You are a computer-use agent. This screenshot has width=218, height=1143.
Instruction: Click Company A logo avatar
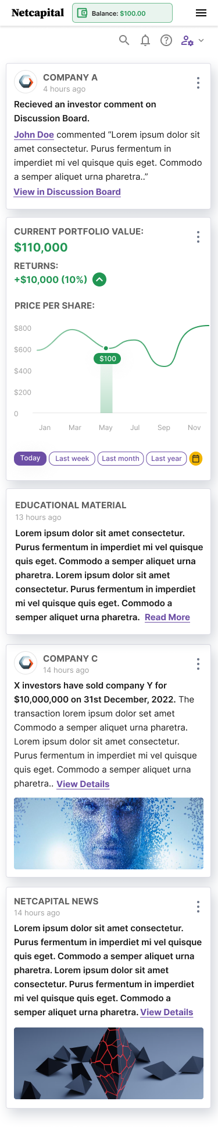(x=26, y=82)
